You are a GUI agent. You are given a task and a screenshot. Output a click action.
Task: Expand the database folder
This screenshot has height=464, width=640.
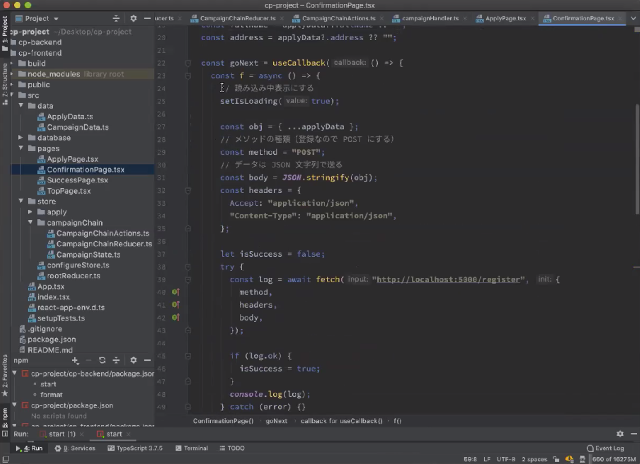(20, 138)
